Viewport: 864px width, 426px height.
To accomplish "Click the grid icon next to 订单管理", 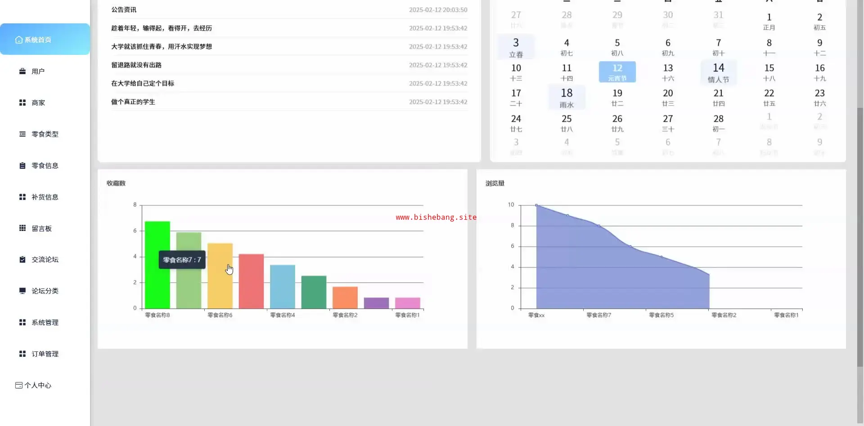I will coord(22,354).
